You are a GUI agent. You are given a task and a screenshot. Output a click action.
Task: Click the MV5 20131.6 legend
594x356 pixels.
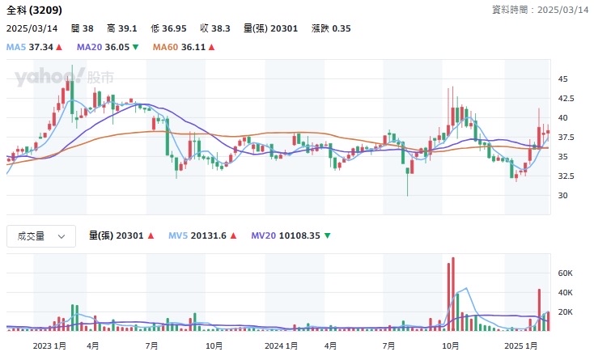(197, 236)
